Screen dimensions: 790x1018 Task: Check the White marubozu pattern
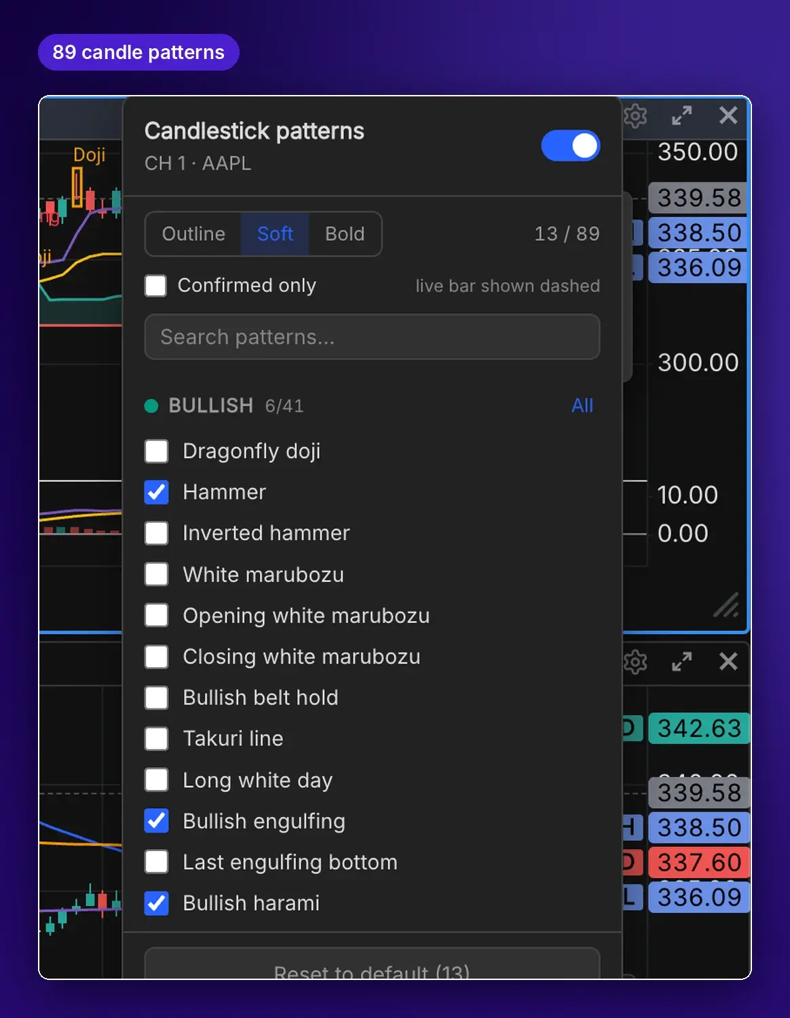157,575
